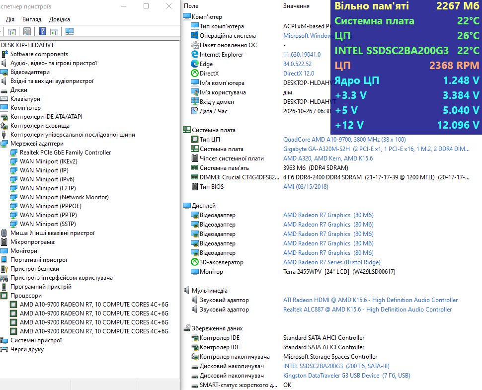Click the Системна плата section icon
This screenshot has width=482, height=390.
(187, 130)
